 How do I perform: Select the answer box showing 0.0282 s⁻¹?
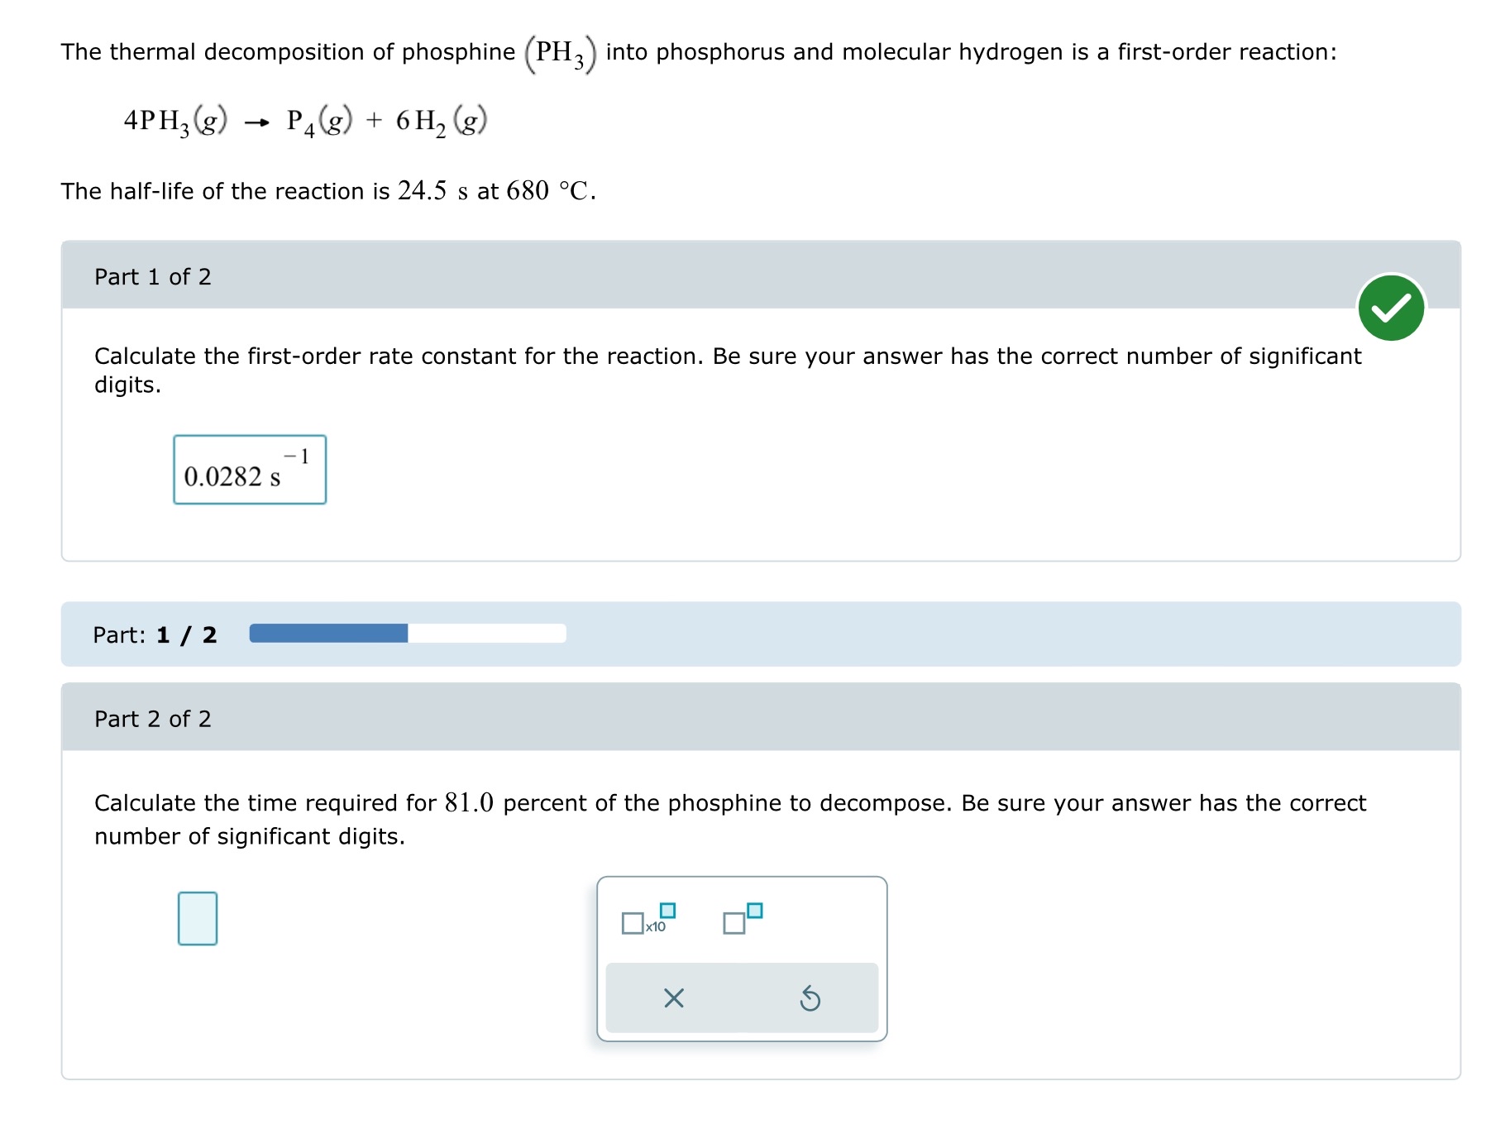[249, 470]
